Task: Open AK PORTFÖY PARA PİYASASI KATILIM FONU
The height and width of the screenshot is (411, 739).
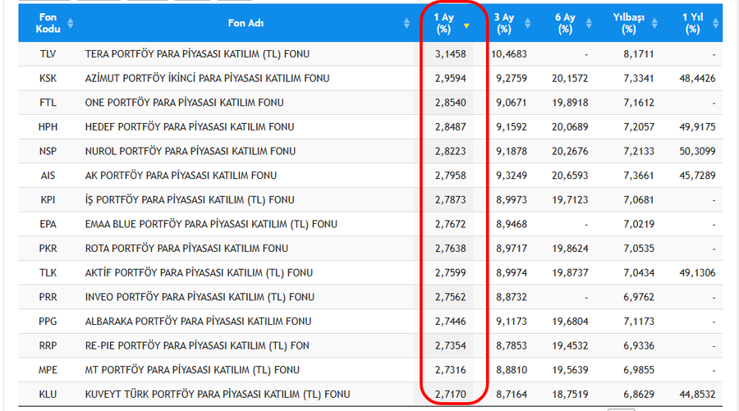Action: click(181, 176)
